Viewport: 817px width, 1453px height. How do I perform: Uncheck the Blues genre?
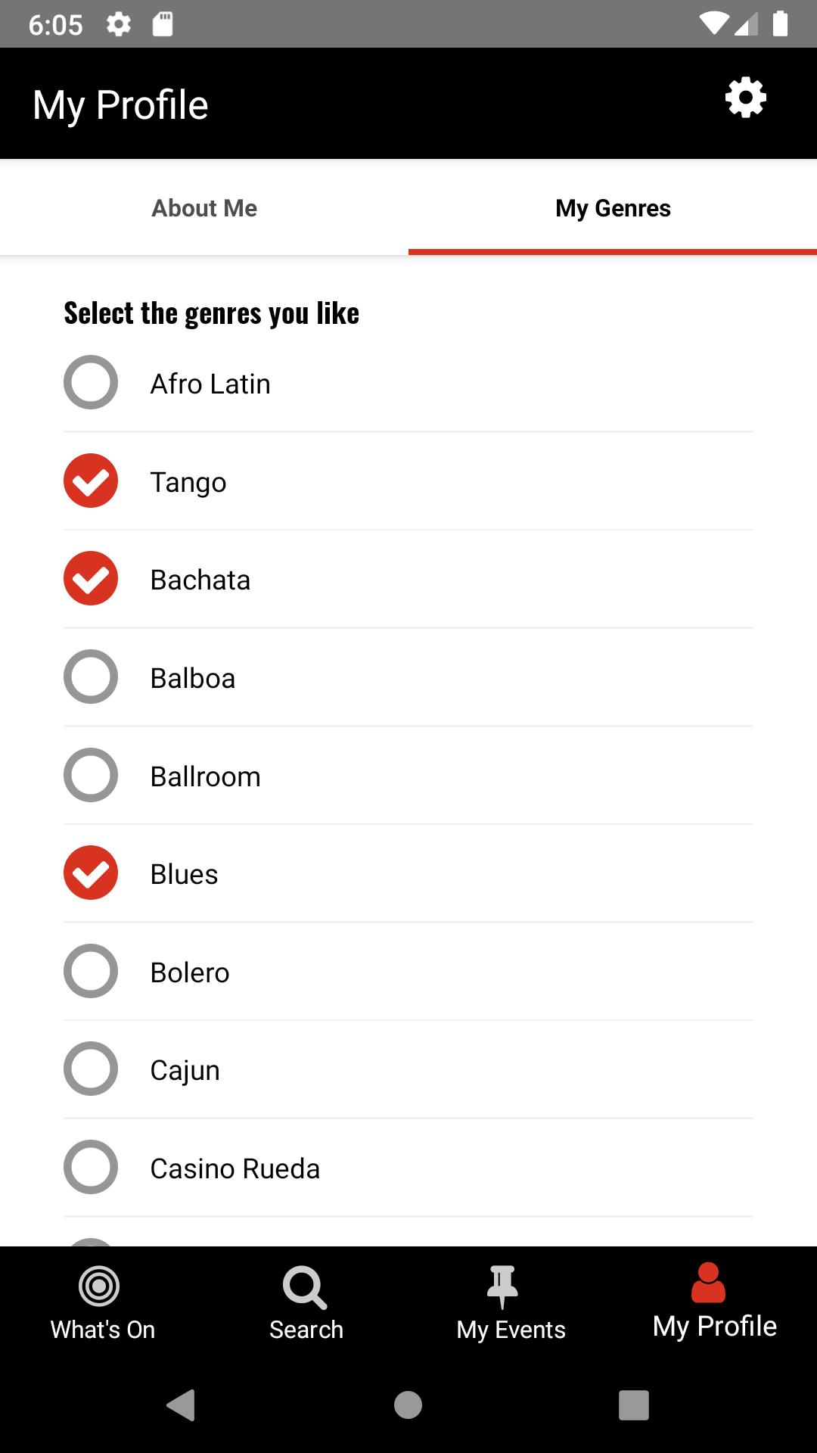91,873
